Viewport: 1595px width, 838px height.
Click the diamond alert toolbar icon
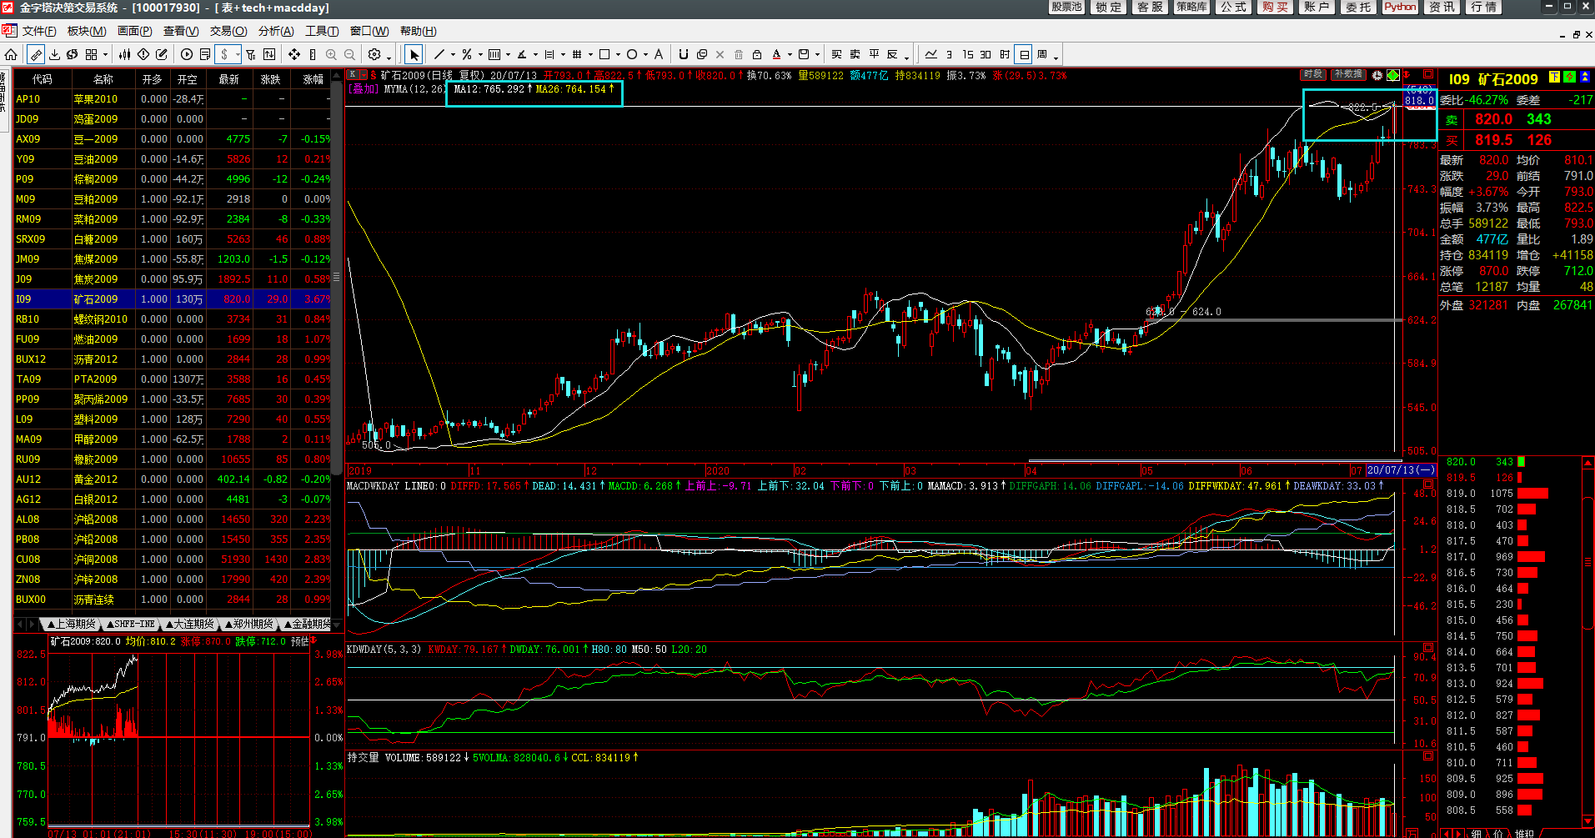pyautogui.click(x=143, y=54)
